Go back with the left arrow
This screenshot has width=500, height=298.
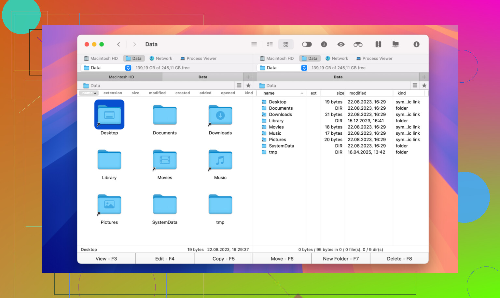click(x=118, y=44)
